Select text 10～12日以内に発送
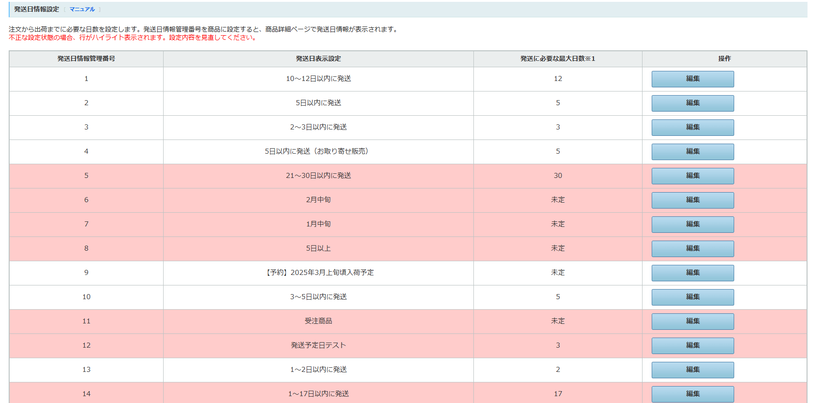 coord(319,79)
